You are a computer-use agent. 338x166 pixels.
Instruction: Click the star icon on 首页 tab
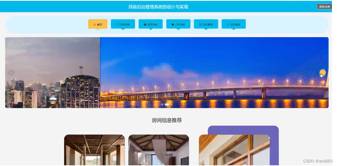[94, 24]
